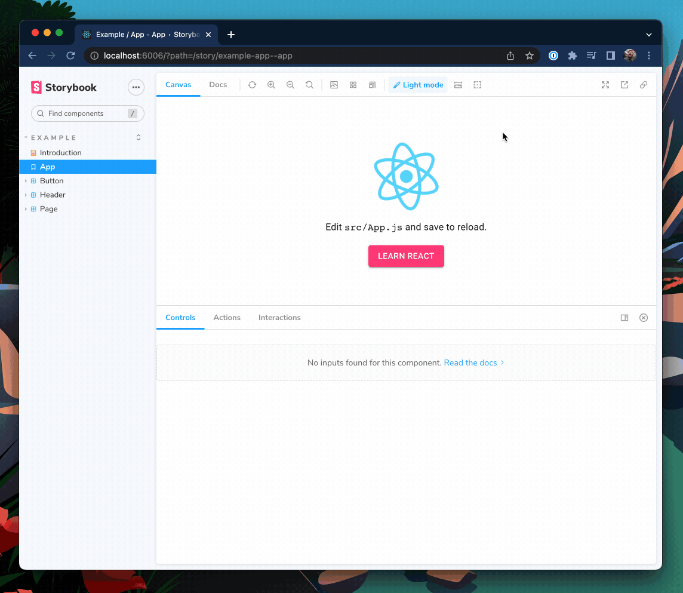Screen dimensions: 683x593
Task: Collapse the EXAMPLE section
Action: click(x=26, y=137)
